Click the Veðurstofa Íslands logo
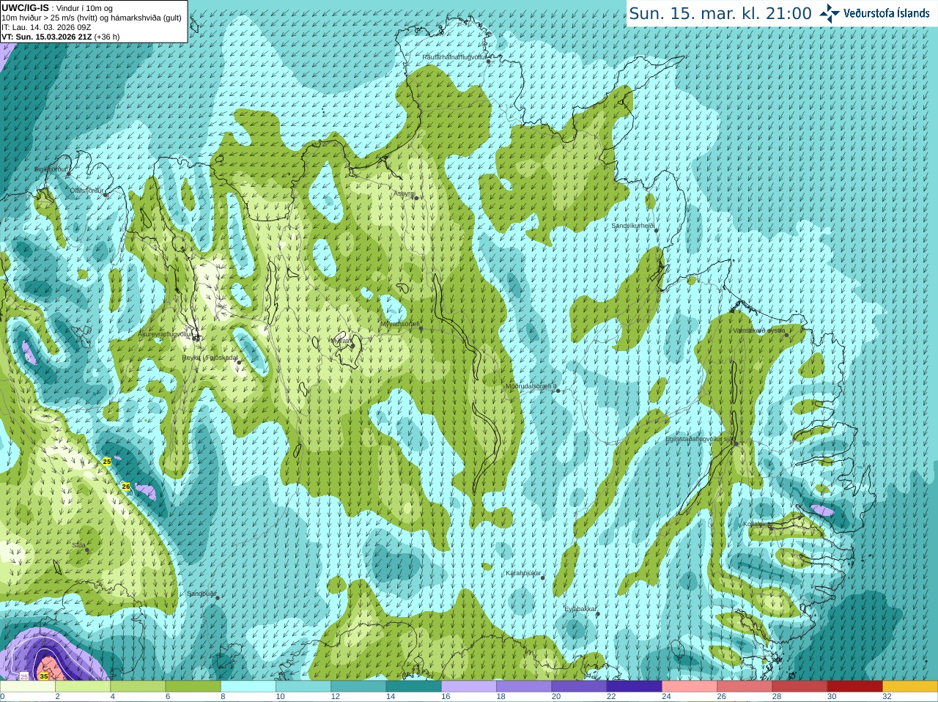This screenshot has height=702, width=938. pos(875,13)
